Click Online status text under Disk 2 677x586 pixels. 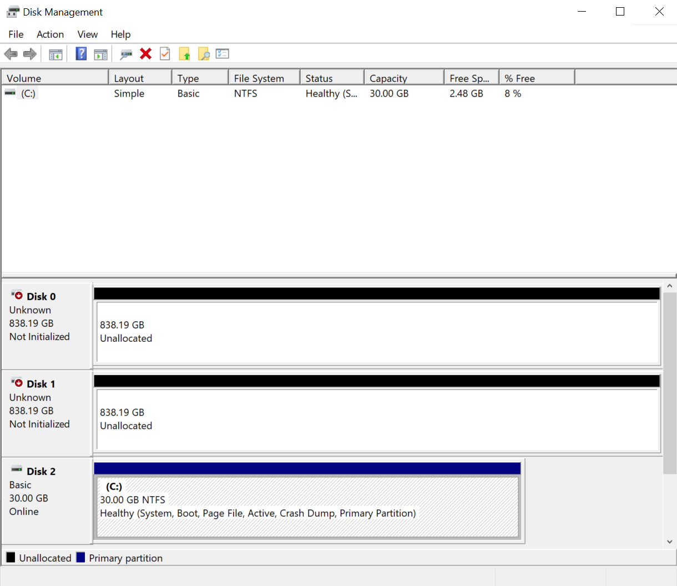click(x=24, y=511)
